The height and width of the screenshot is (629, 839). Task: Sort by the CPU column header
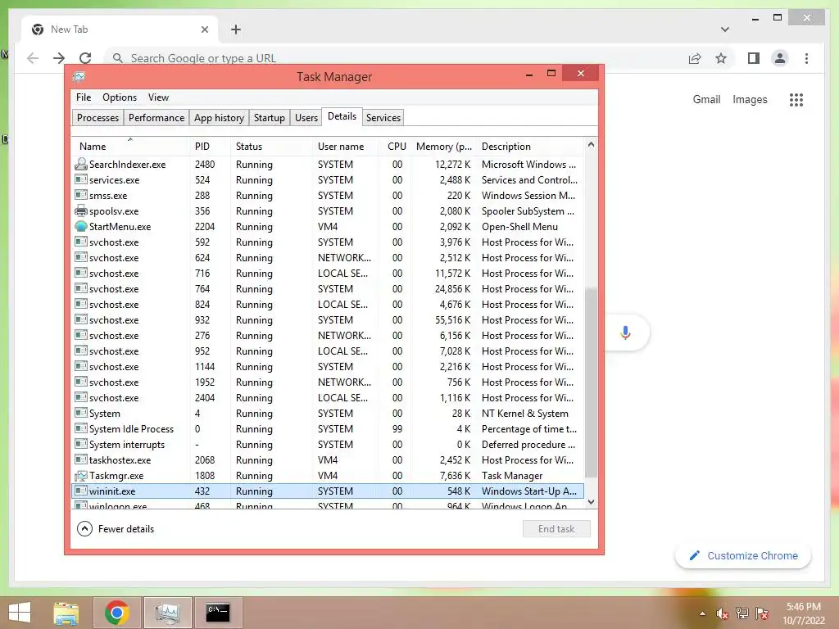396,146
